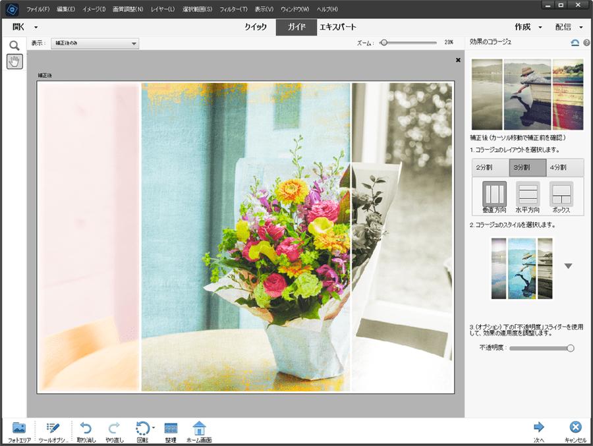The height and width of the screenshot is (446, 593).
Task: Choose the vertical (垂直方向) layout
Action: (x=494, y=194)
